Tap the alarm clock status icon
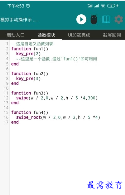 point(28,6)
